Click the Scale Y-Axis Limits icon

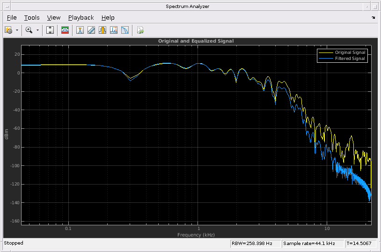click(50, 30)
